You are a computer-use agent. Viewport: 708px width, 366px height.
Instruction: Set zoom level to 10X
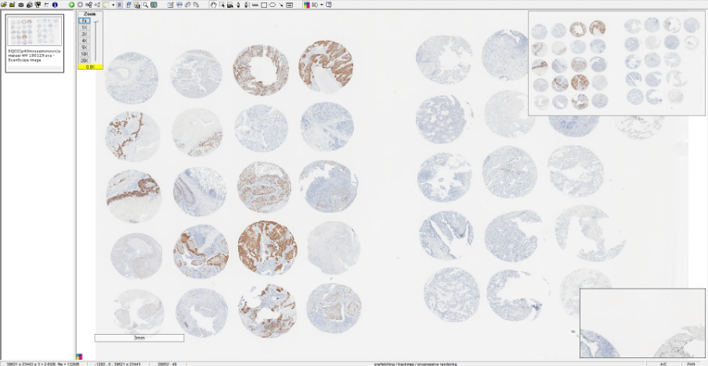tap(84, 54)
